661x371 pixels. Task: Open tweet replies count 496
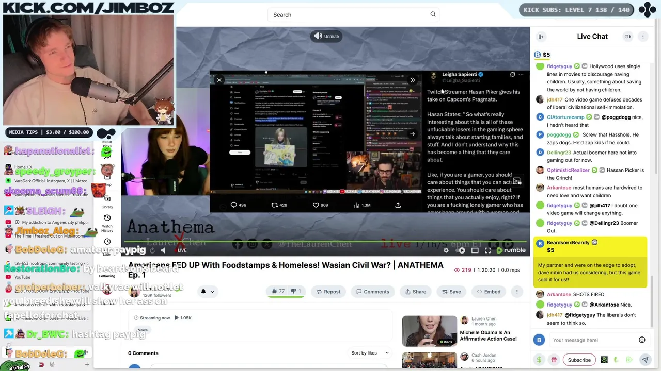[x=238, y=205]
